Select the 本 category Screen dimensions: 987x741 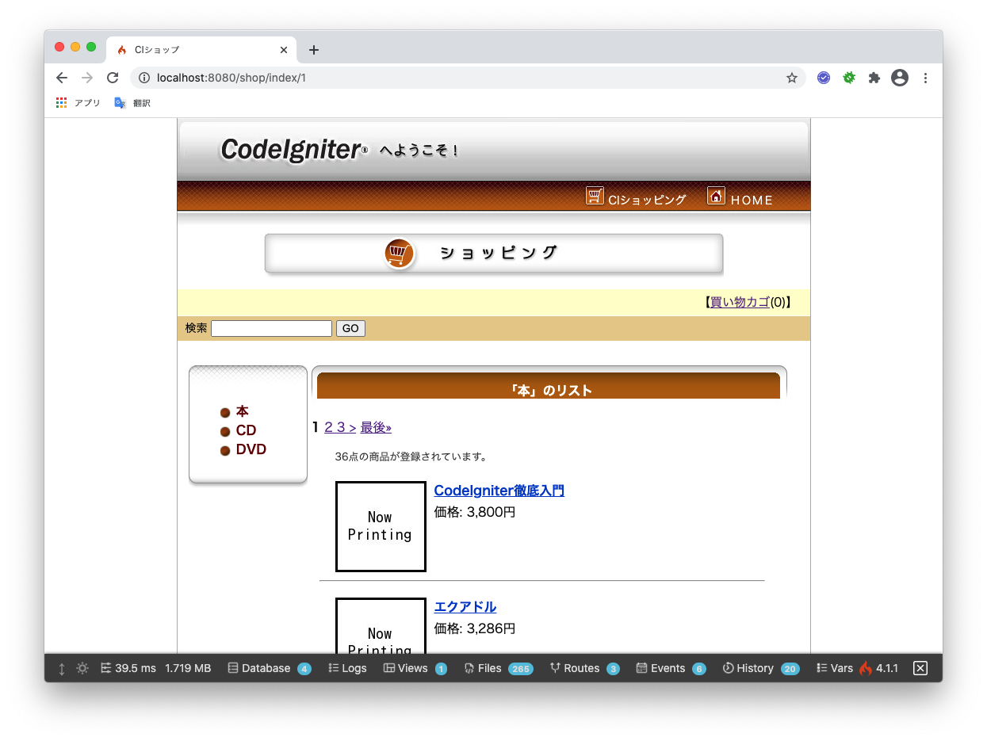pyautogui.click(x=242, y=411)
